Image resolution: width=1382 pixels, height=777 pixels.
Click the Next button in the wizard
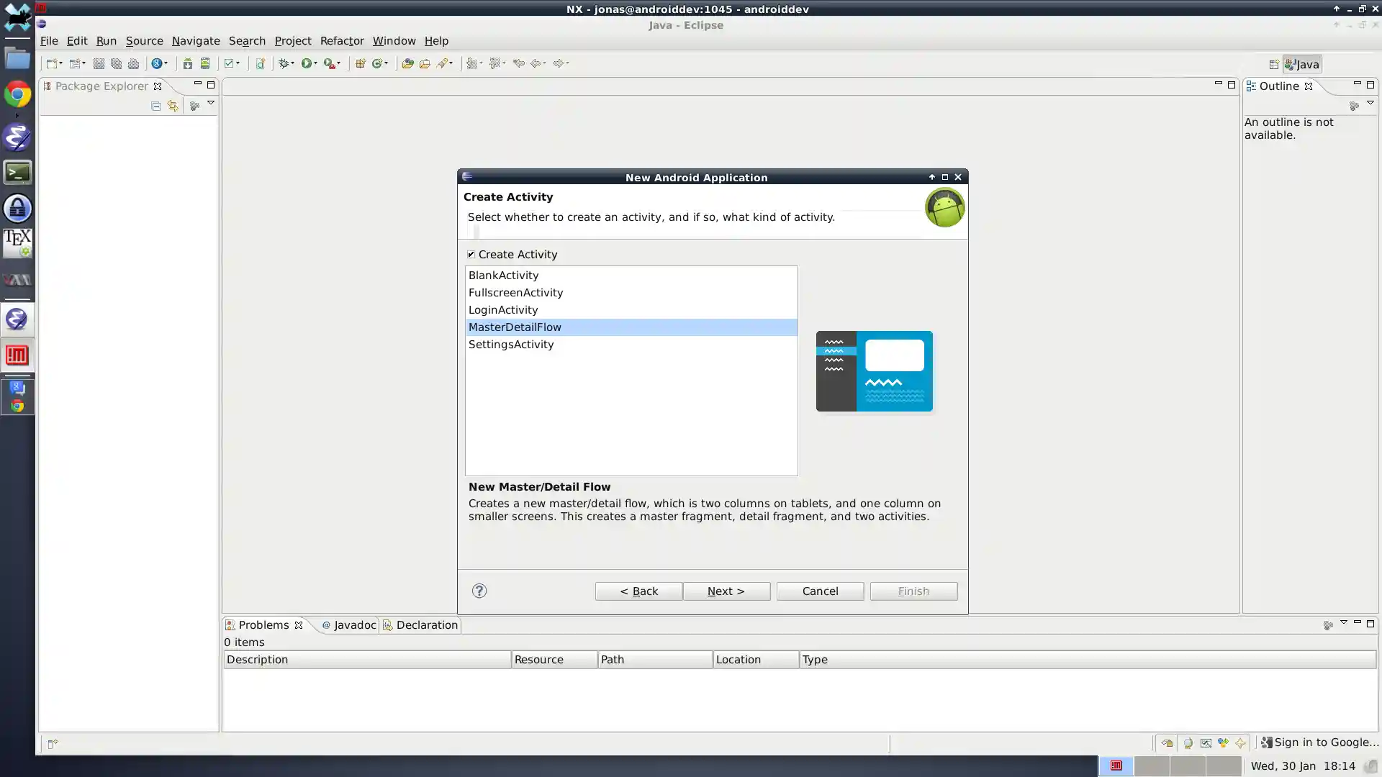(x=726, y=591)
